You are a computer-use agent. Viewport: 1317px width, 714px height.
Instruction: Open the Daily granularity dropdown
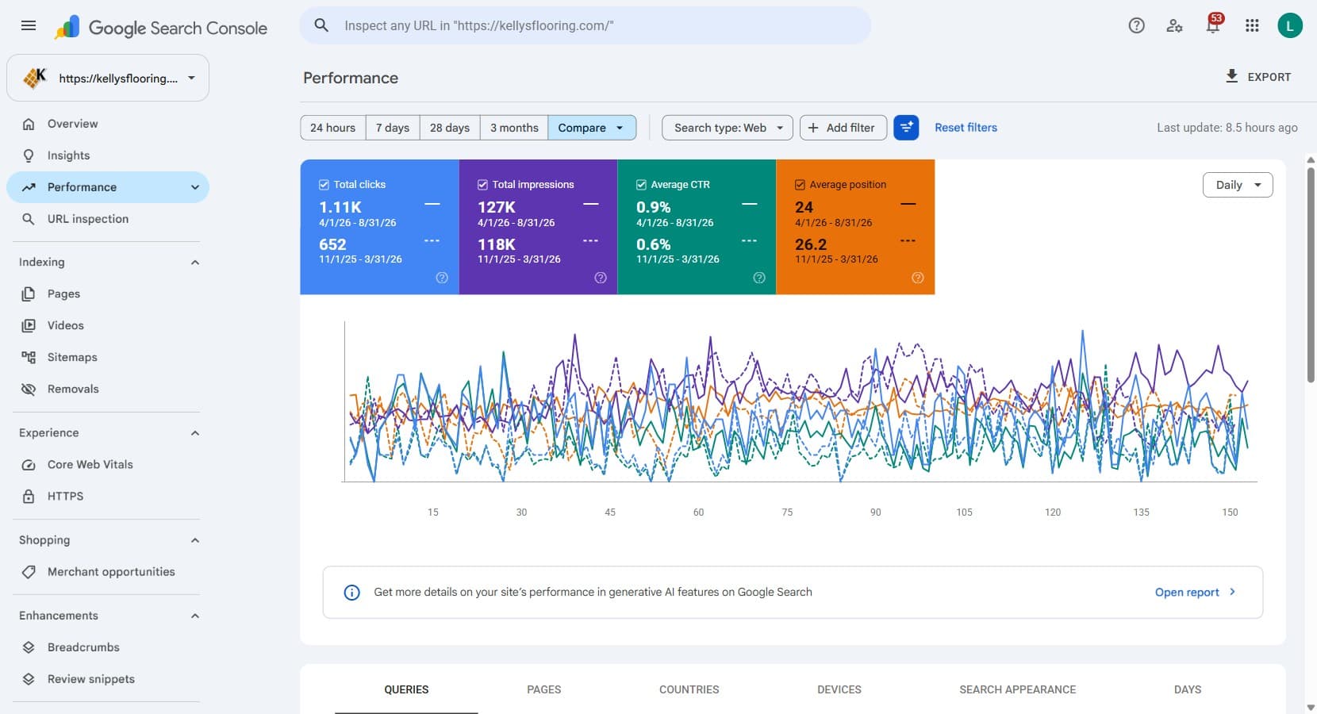coord(1238,185)
